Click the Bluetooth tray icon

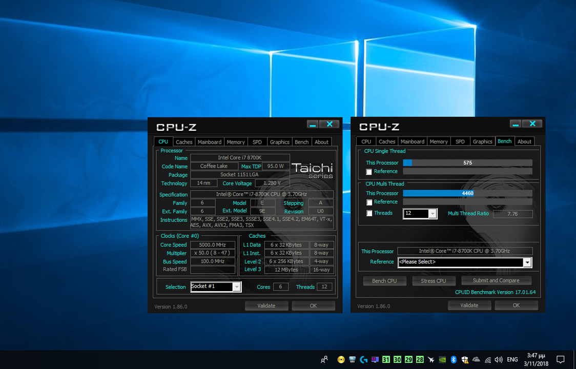click(x=454, y=359)
